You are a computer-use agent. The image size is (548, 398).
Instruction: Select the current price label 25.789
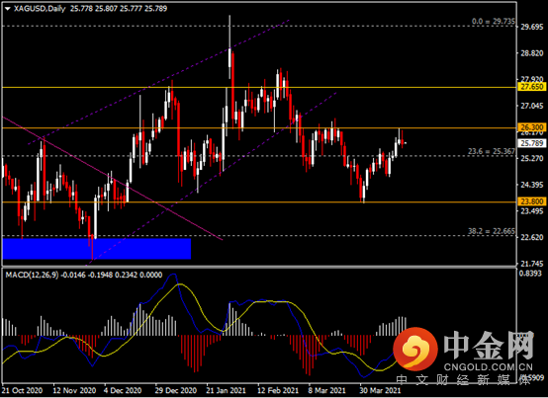point(532,143)
